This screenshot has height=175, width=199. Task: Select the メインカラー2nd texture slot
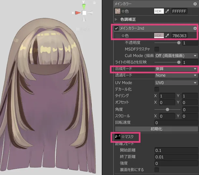click(118, 36)
